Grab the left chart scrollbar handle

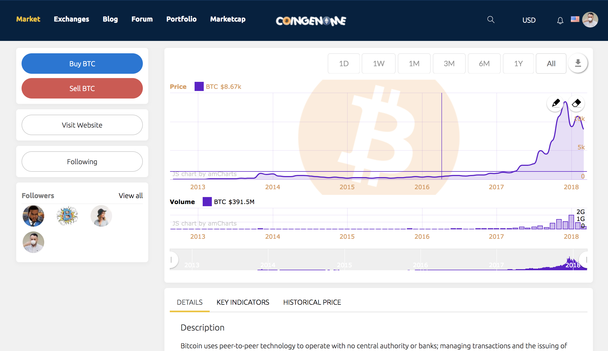click(172, 260)
